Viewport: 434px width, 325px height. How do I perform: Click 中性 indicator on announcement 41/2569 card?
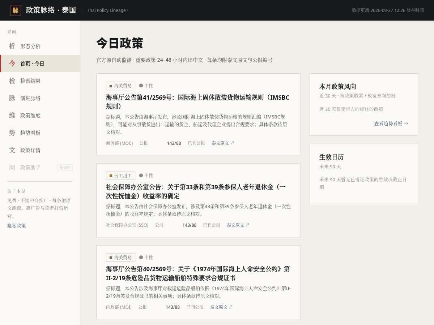pos(146,86)
